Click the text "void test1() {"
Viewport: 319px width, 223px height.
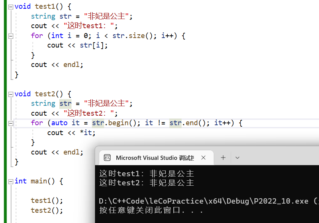click(x=43, y=6)
